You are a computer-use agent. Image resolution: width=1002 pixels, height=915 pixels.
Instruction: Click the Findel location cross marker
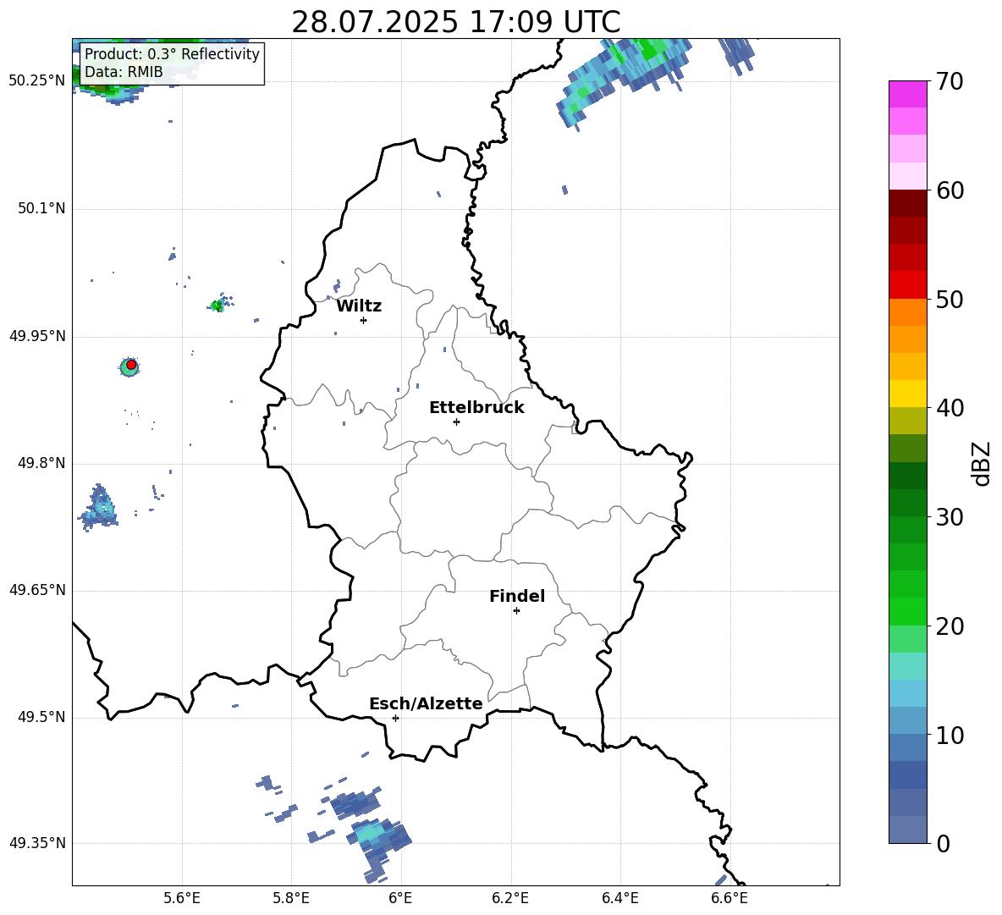(516, 611)
